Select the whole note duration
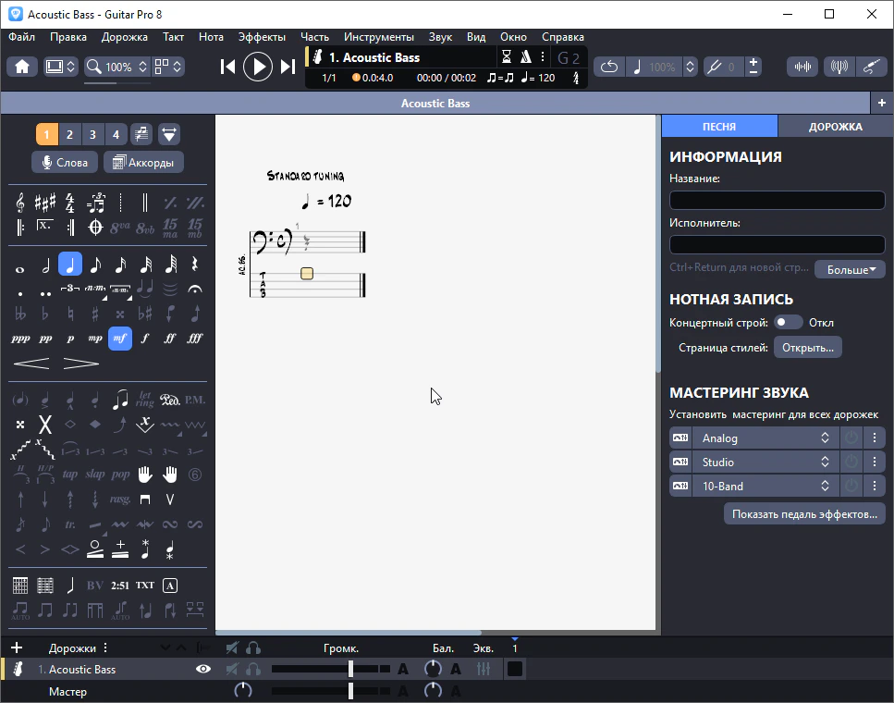The width and height of the screenshot is (894, 703). 20,266
